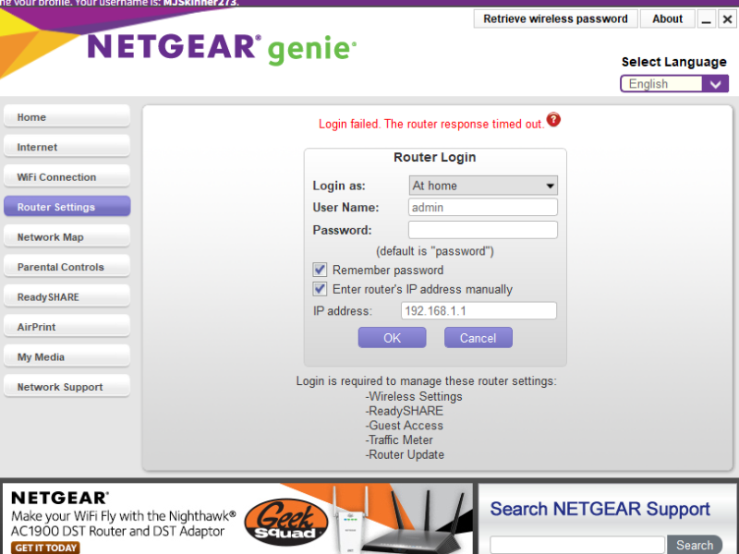Click the red help icon beside login error
Screen dimensions: 739x554
(x=553, y=120)
